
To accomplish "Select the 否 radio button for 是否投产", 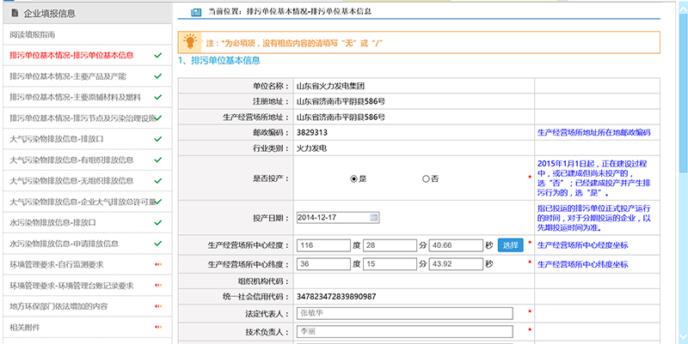I will tap(426, 178).
